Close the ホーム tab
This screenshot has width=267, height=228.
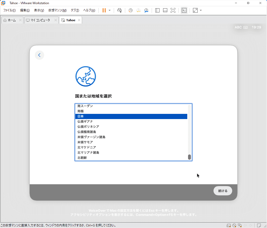(x=20, y=20)
